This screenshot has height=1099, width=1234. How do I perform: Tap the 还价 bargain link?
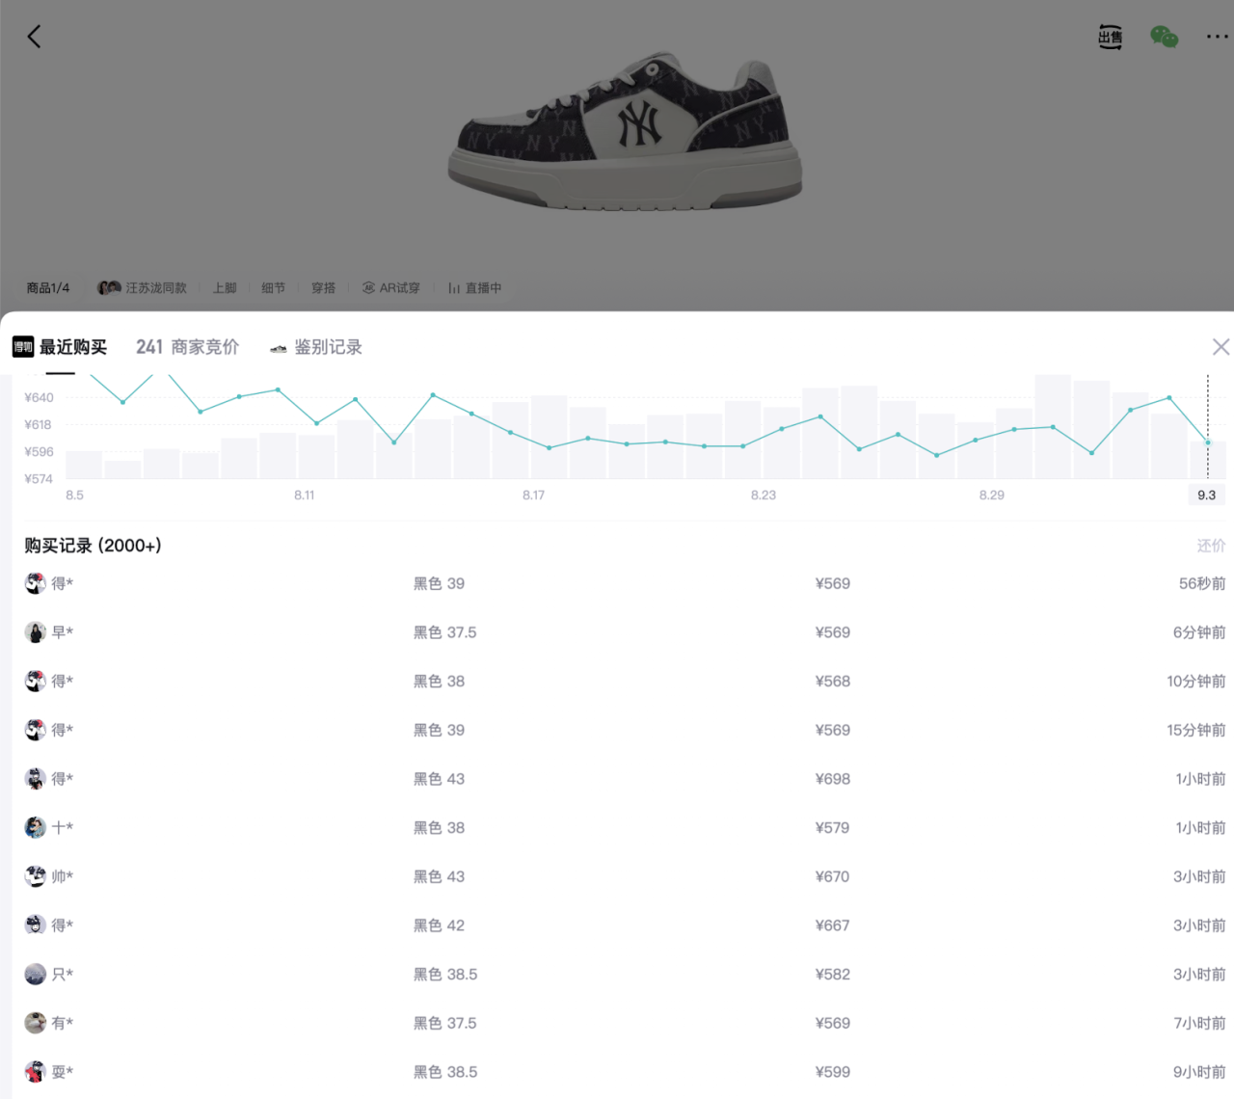click(1211, 546)
